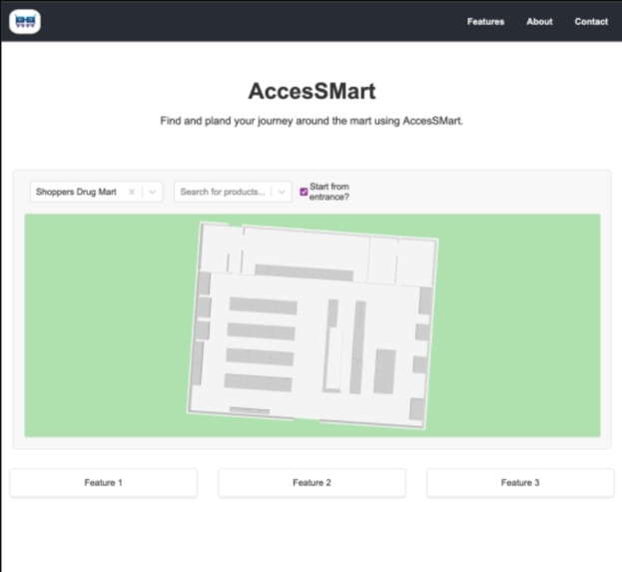Expand the product search dropdown arrow
Viewport: 622px width, 572px height.
click(282, 192)
